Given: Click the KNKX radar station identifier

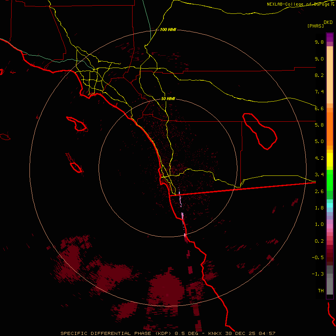Looking at the screenshot, I should [215, 333].
